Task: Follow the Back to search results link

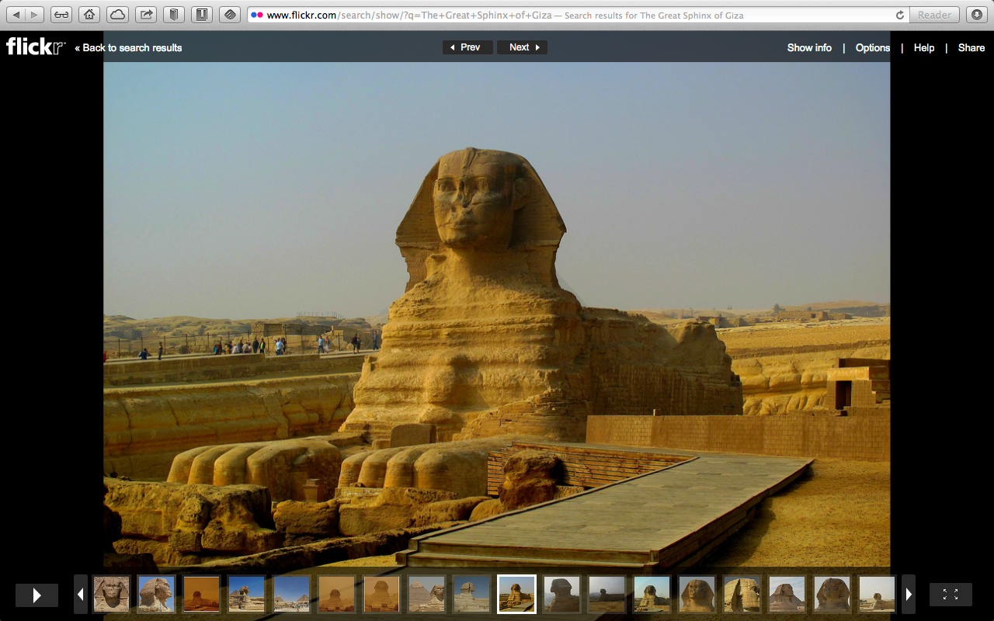Action: (127, 47)
